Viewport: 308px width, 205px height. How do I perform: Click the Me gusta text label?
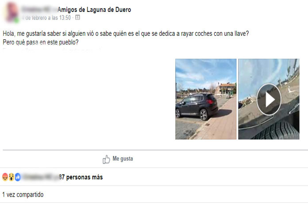(123, 159)
